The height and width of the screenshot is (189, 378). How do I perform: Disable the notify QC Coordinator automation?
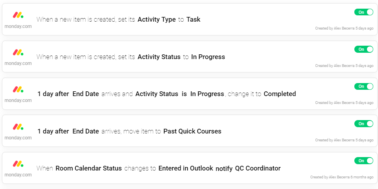click(363, 161)
